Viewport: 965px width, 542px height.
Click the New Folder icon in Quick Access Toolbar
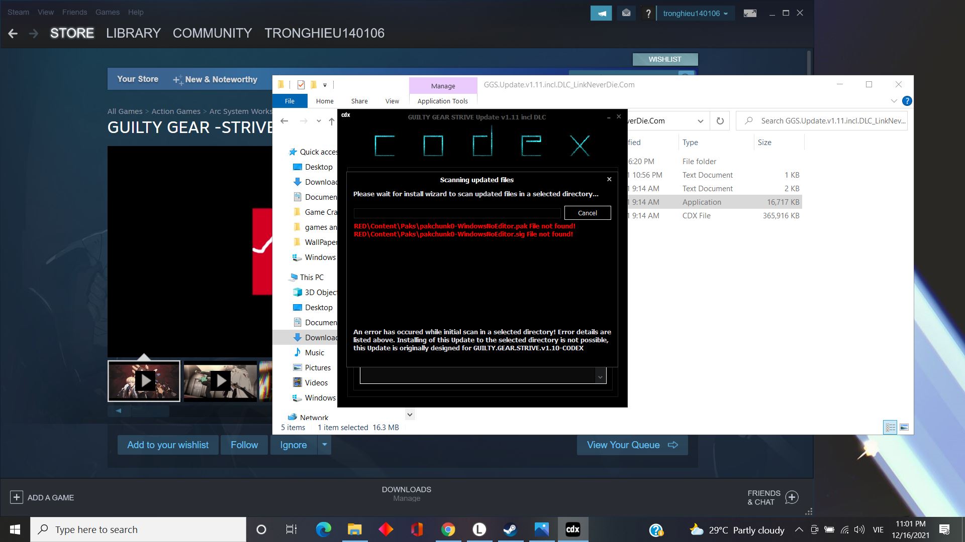click(314, 84)
